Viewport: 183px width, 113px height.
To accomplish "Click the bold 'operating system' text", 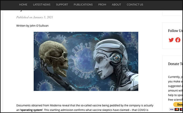I will [31, 110].
